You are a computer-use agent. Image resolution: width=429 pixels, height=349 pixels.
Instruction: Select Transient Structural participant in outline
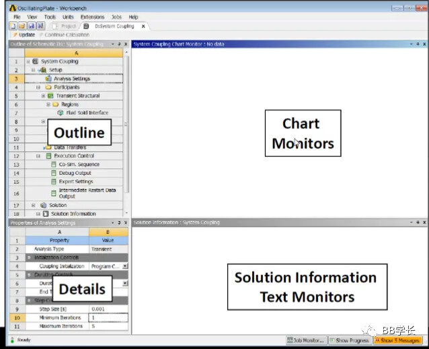[x=78, y=95]
